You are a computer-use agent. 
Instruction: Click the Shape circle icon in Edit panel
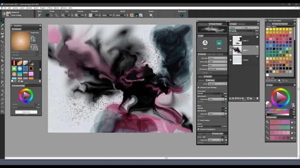tap(205, 42)
